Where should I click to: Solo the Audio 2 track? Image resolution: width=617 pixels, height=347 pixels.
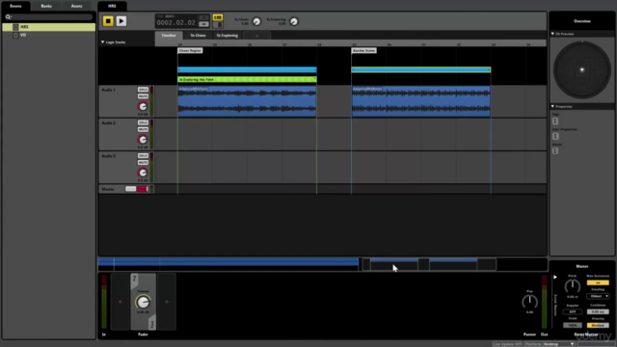tap(143, 122)
